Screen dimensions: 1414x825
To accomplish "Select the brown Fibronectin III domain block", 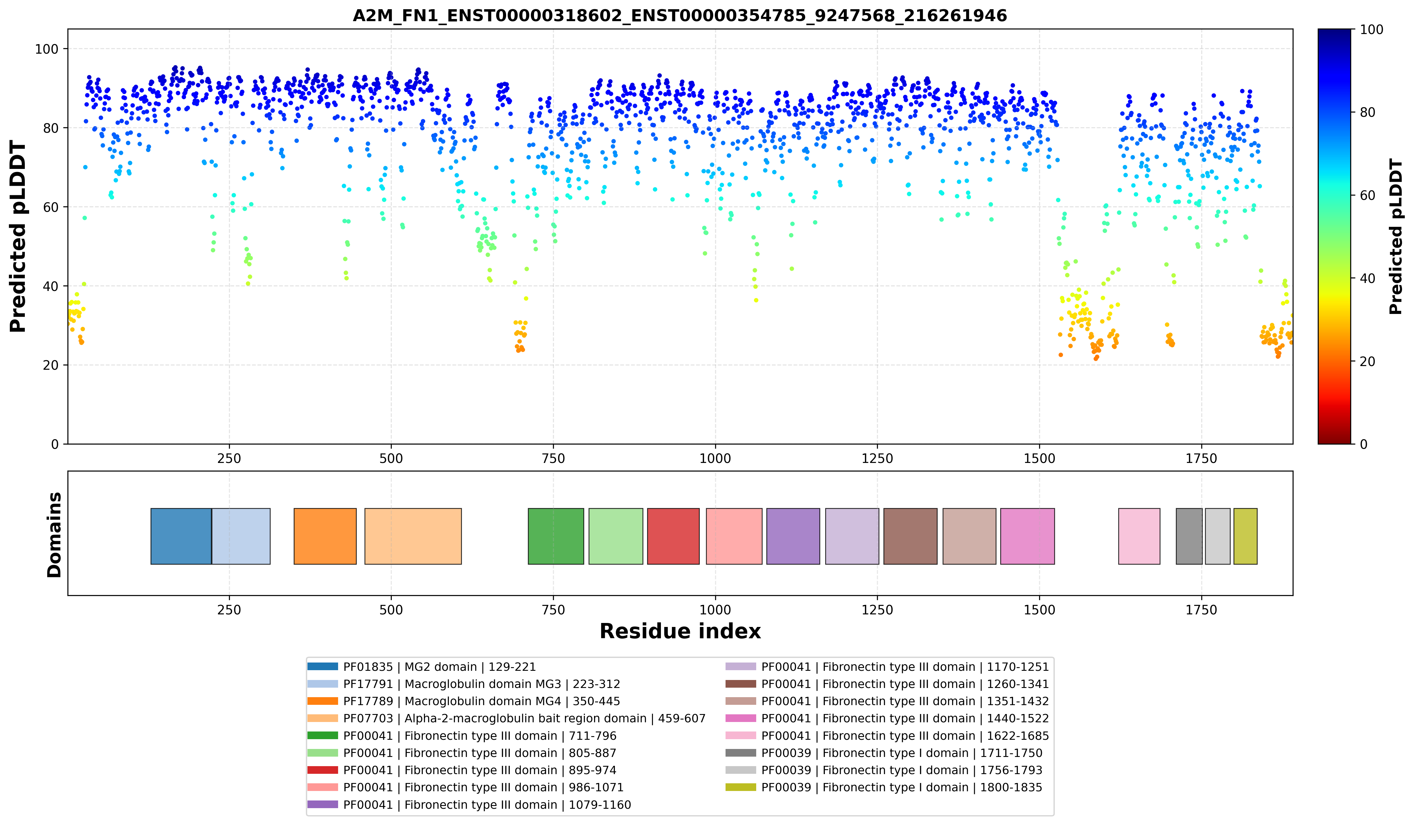I will point(911,536).
